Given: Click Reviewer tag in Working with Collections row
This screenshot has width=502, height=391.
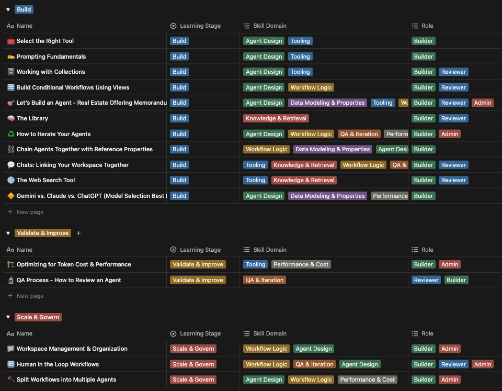Looking at the screenshot, I should point(453,72).
